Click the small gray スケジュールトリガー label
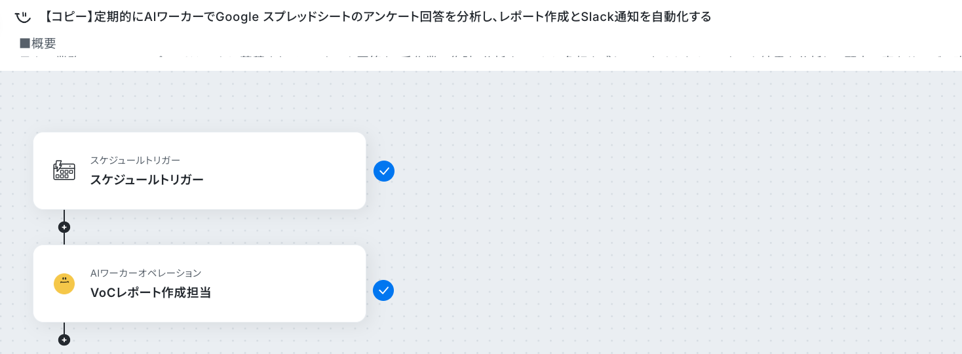Image resolution: width=962 pixels, height=354 pixels. point(135,160)
